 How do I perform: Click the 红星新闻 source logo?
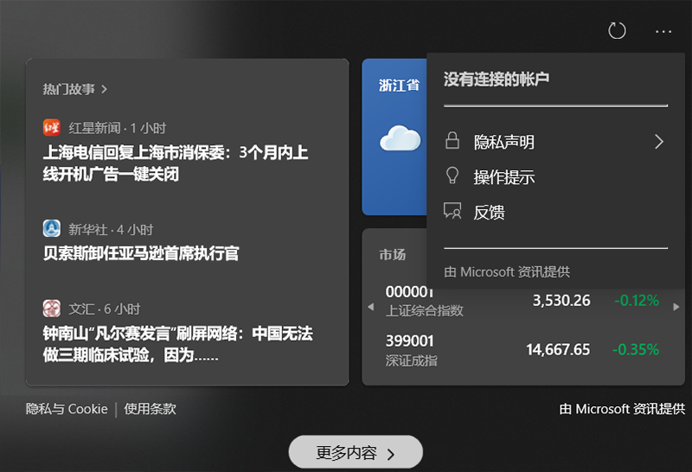pyautogui.click(x=52, y=127)
